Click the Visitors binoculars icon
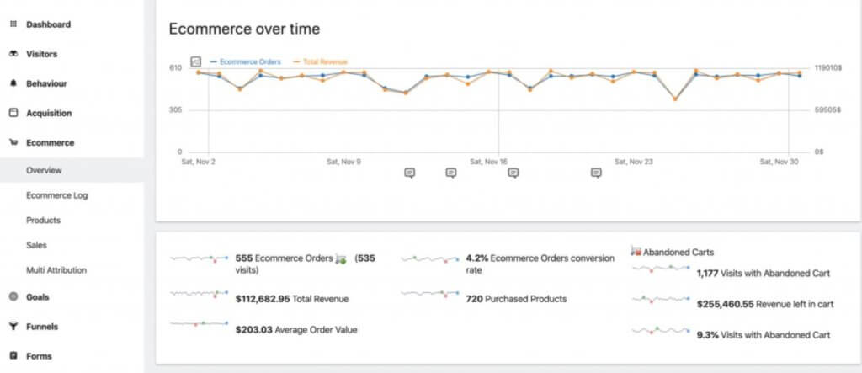862x373 pixels. [13, 54]
